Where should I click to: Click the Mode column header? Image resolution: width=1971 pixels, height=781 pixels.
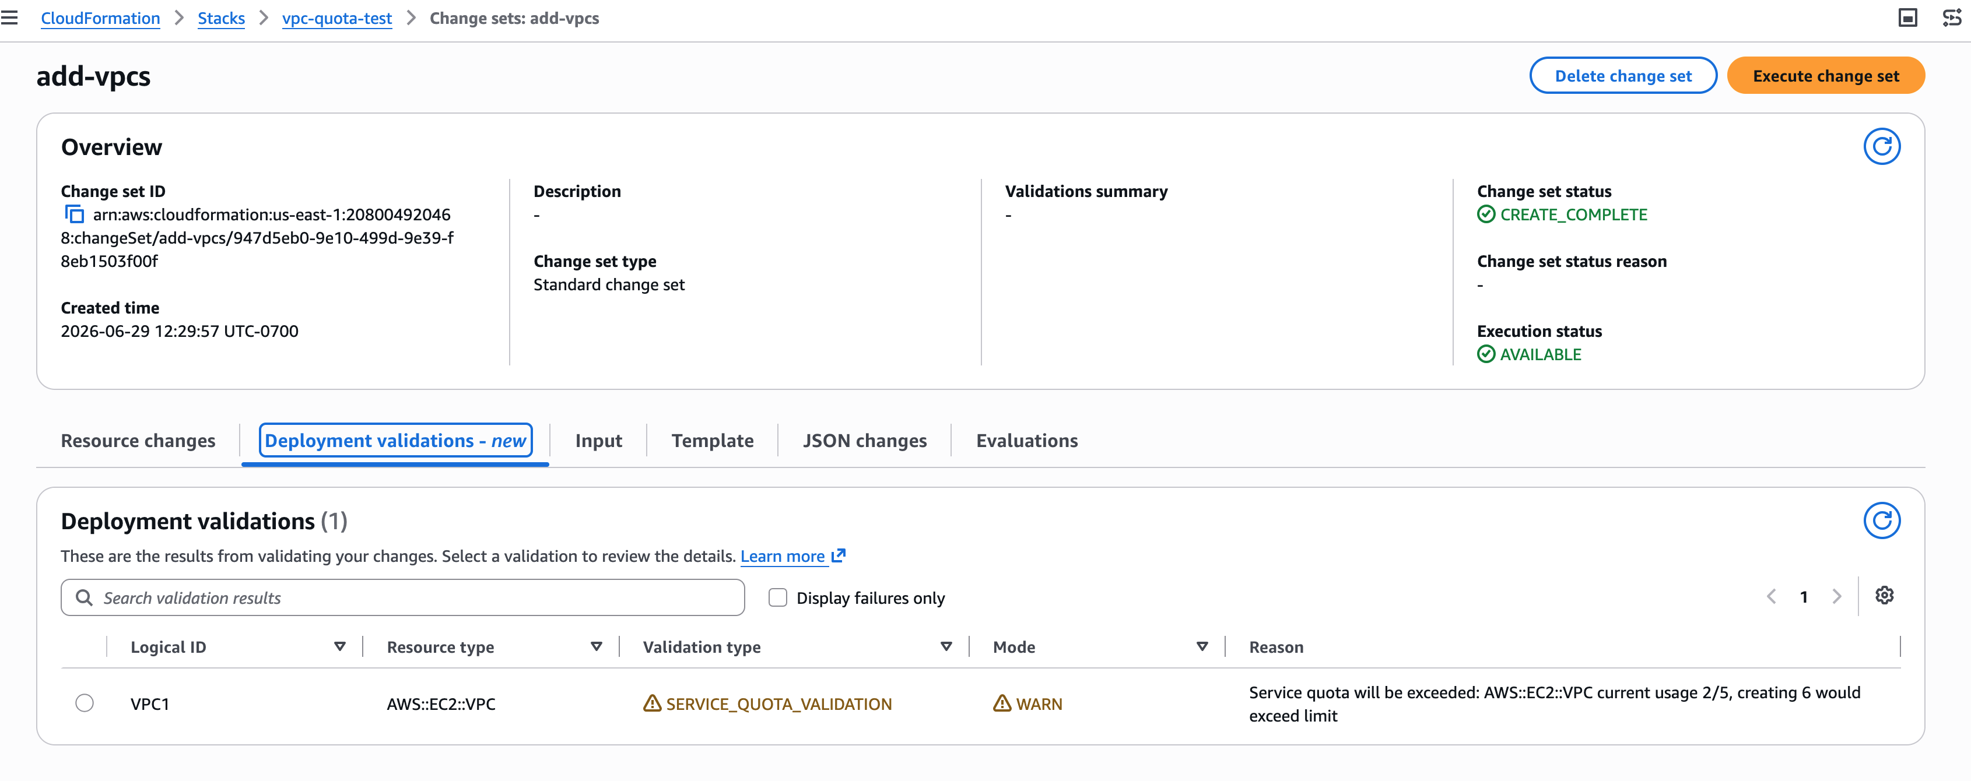pos(1014,647)
